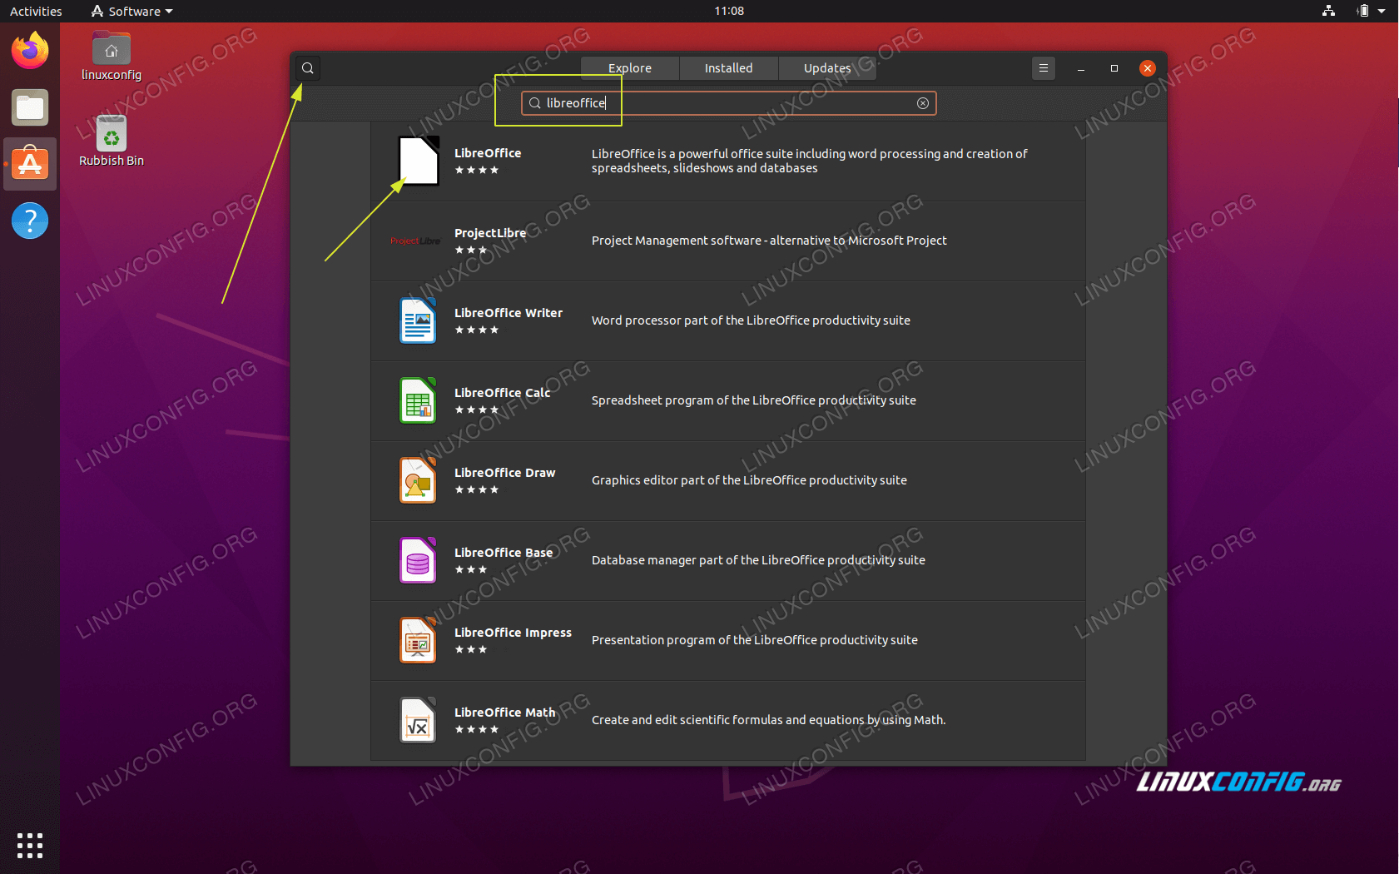Screen dimensions: 1399x874
Task: Open Files from the dock
Action: click(x=30, y=107)
